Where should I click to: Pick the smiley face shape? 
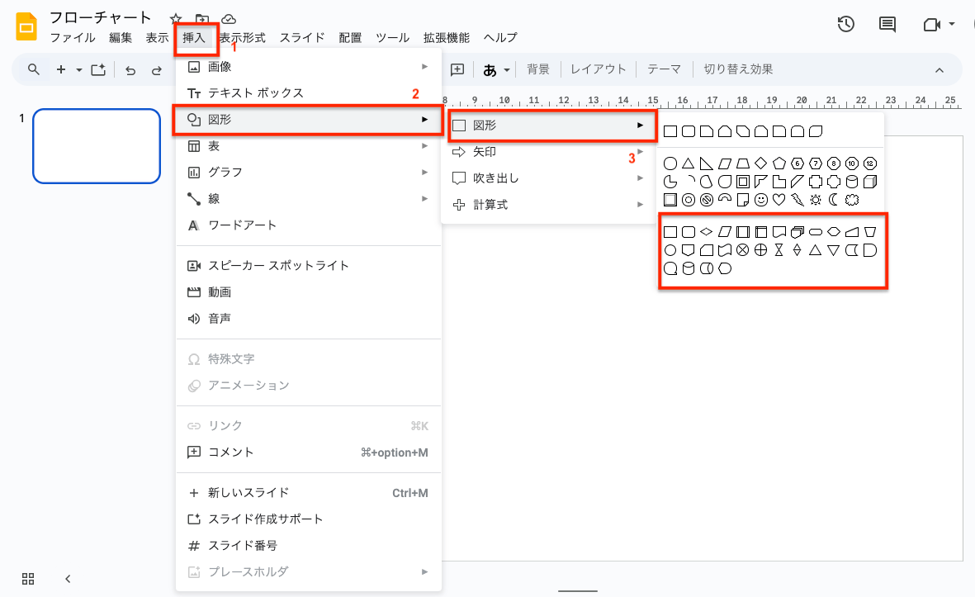760,199
